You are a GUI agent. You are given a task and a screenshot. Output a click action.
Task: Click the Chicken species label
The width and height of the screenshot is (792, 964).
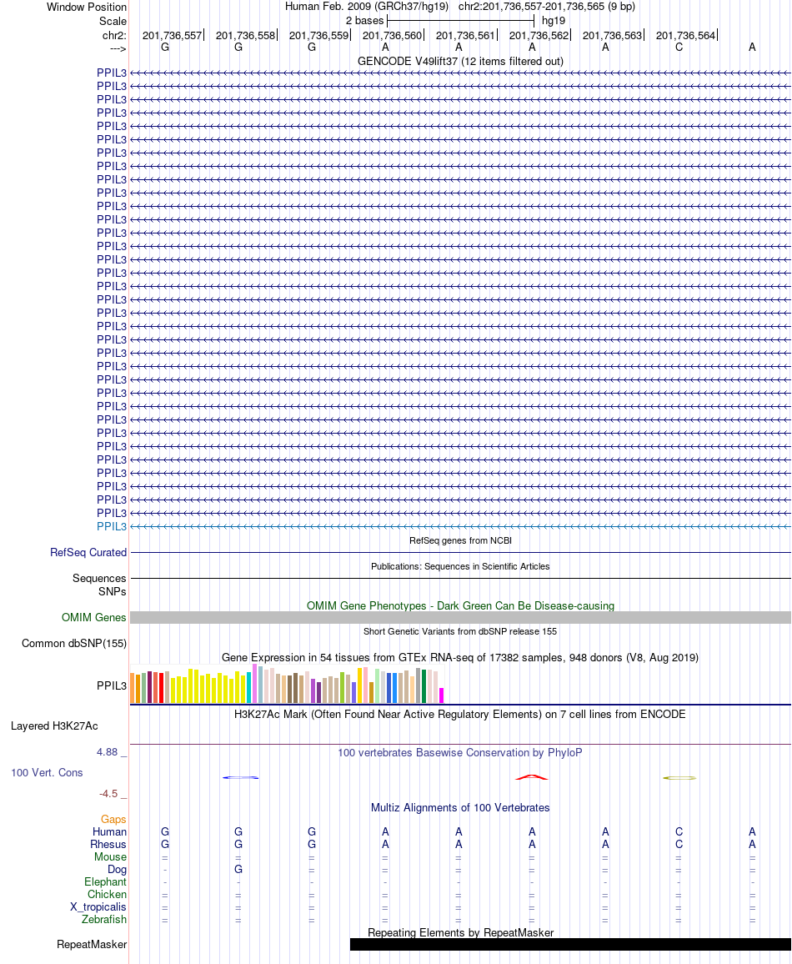coord(107,895)
